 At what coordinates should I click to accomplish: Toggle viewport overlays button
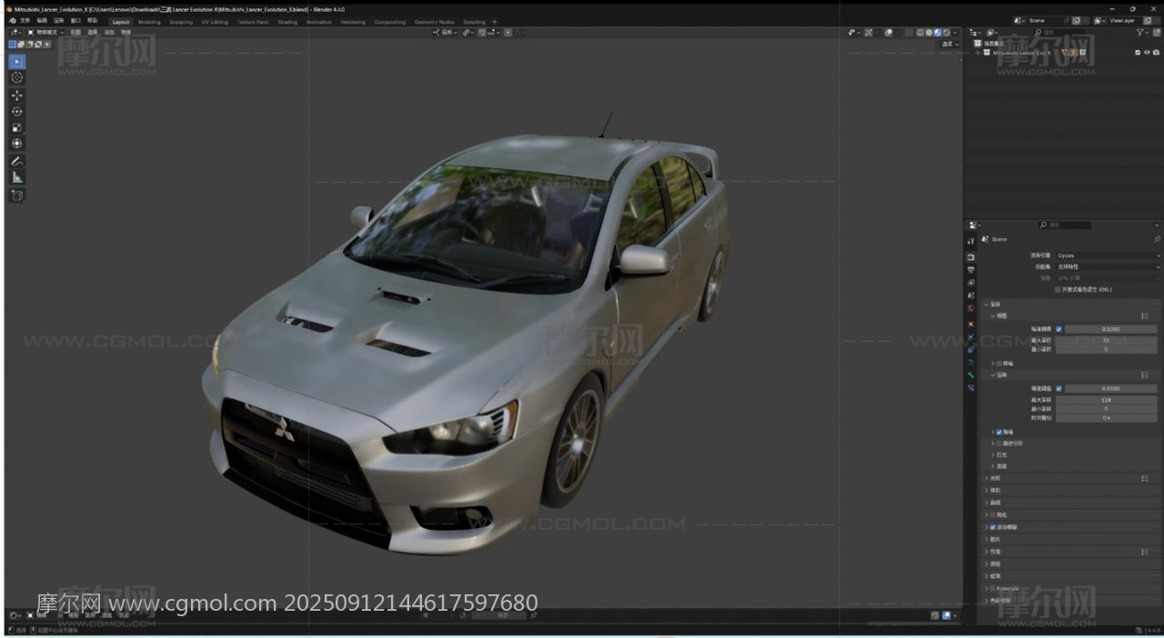[x=888, y=33]
